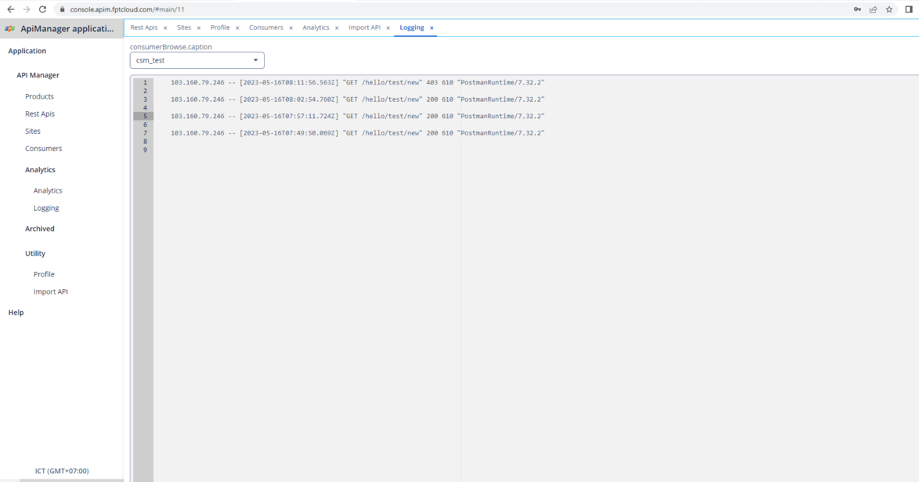Switch to the Analytics tab

316,28
